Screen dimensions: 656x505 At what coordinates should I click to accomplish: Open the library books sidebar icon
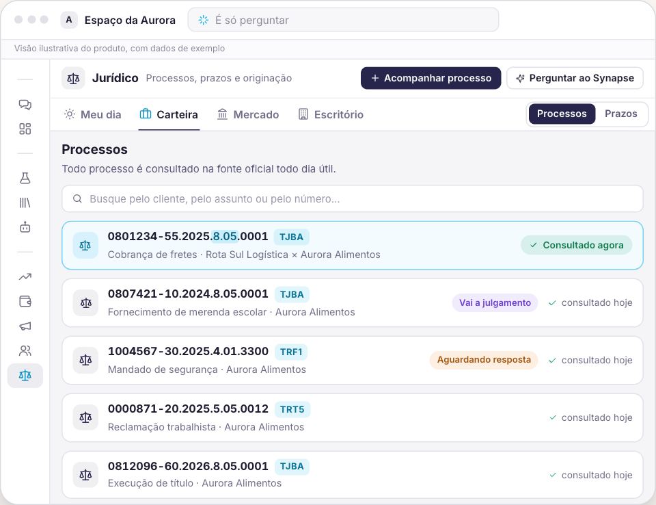coord(25,203)
